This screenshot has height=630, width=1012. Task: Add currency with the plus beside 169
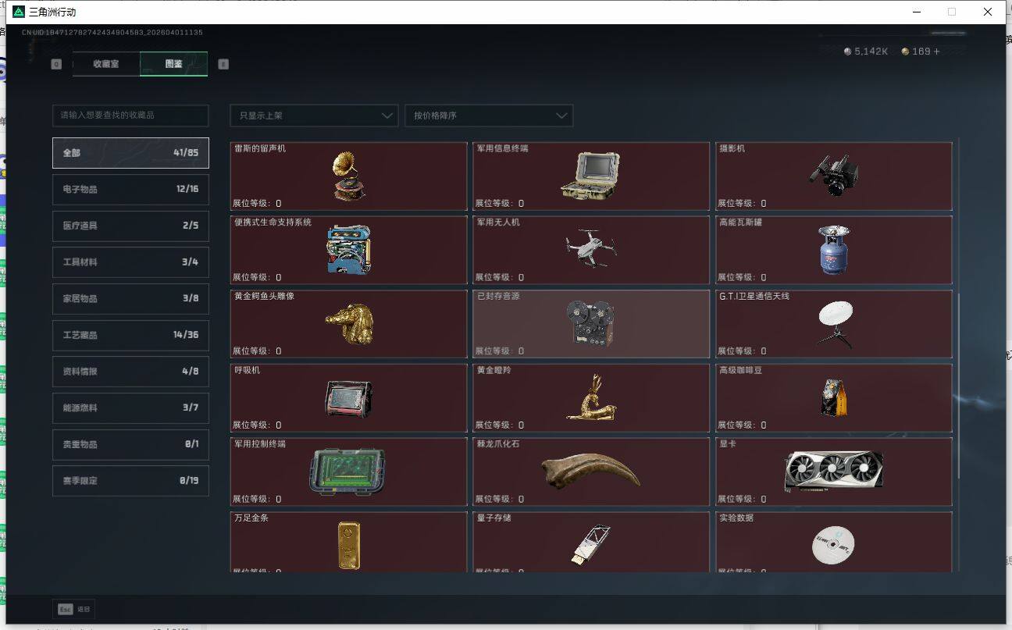[x=937, y=52]
